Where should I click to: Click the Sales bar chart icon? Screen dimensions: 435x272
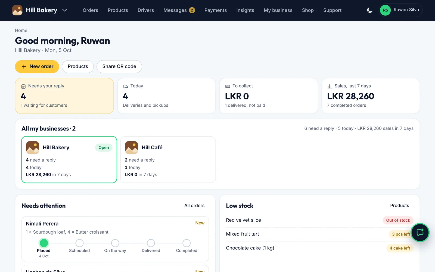(330, 86)
